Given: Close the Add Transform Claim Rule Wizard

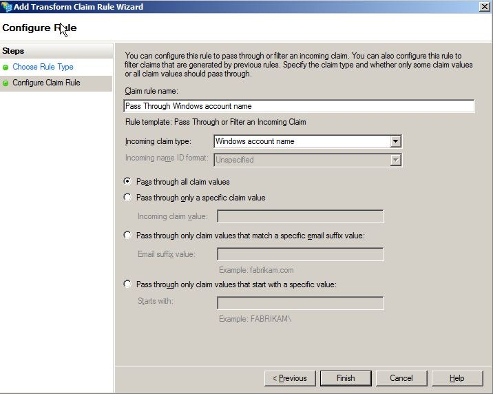Looking at the screenshot, I should tap(484, 7).
